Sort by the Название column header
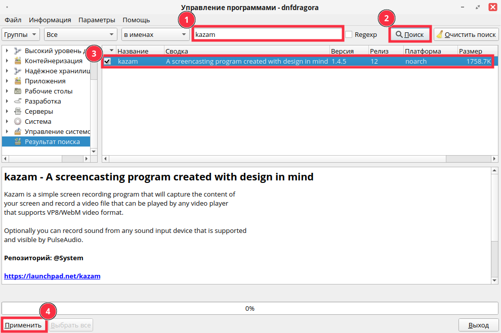 click(140, 51)
